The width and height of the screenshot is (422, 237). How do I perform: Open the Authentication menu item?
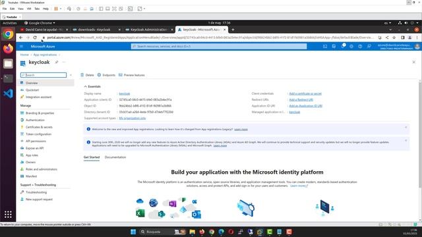click(x=35, y=120)
